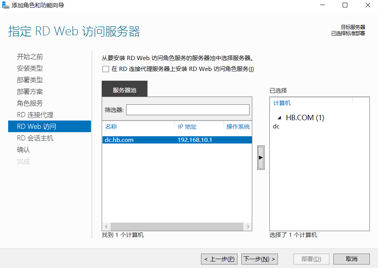
Task: Go to the RD 连接代理 wizard step
Action: tap(35, 115)
